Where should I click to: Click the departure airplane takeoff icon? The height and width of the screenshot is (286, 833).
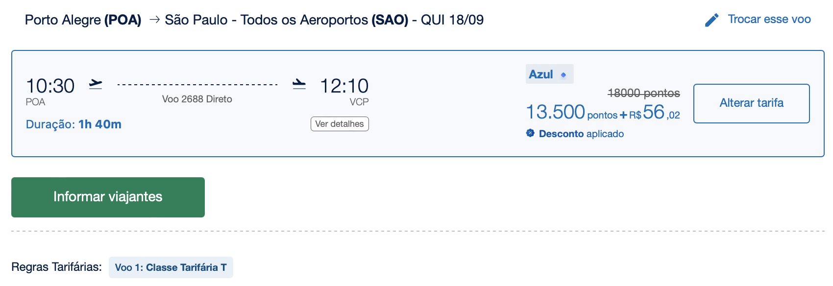[96, 84]
